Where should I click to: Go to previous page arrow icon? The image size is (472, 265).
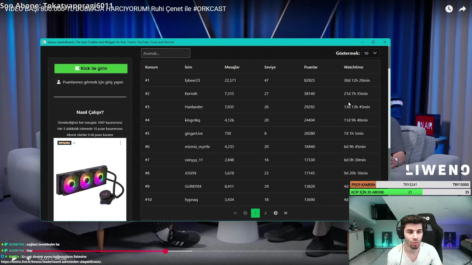[245, 213]
